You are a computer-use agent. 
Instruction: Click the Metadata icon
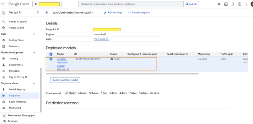coord(3,71)
